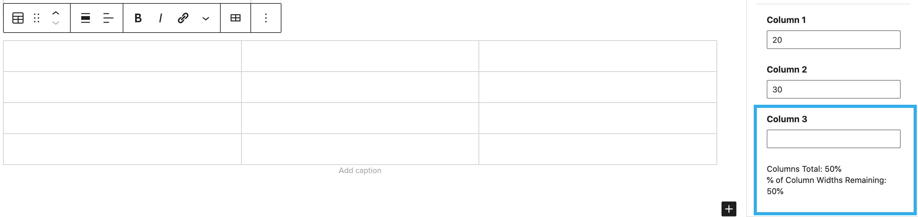Screen dimensions: 918x217
Task: Click the add block plus button
Action: tap(729, 209)
